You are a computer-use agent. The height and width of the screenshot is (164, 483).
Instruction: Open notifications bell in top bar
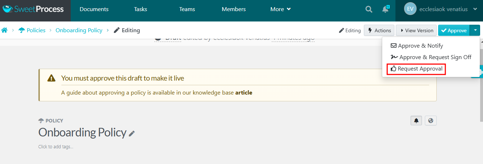click(x=386, y=9)
